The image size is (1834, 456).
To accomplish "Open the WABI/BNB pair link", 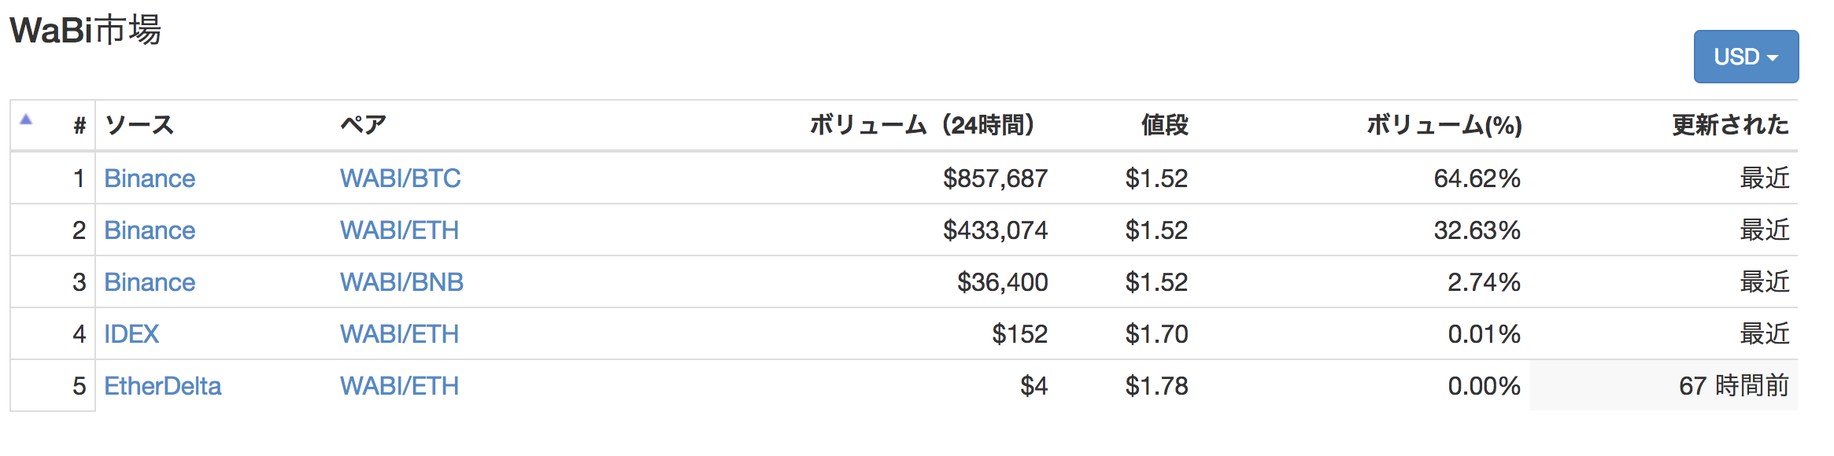I will (x=401, y=282).
